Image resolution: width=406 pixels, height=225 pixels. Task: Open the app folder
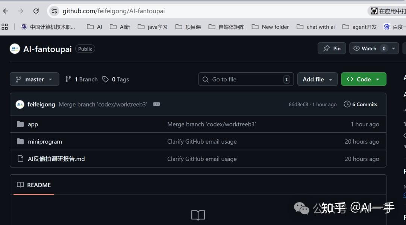click(33, 124)
